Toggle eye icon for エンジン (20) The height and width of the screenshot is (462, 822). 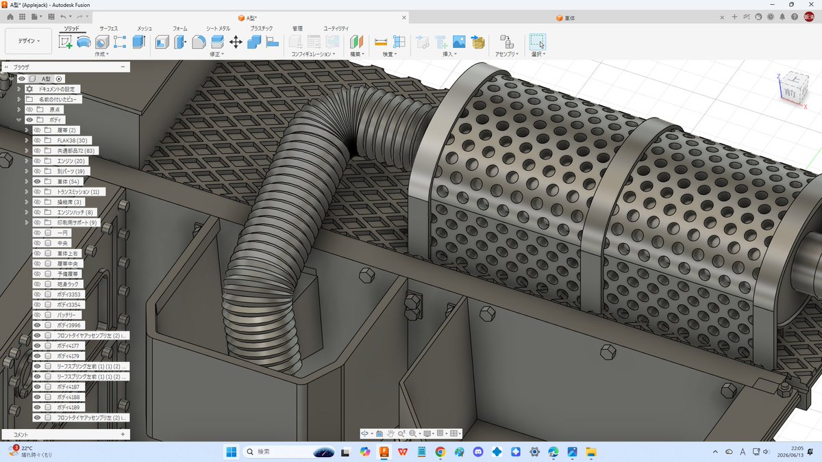(38, 161)
